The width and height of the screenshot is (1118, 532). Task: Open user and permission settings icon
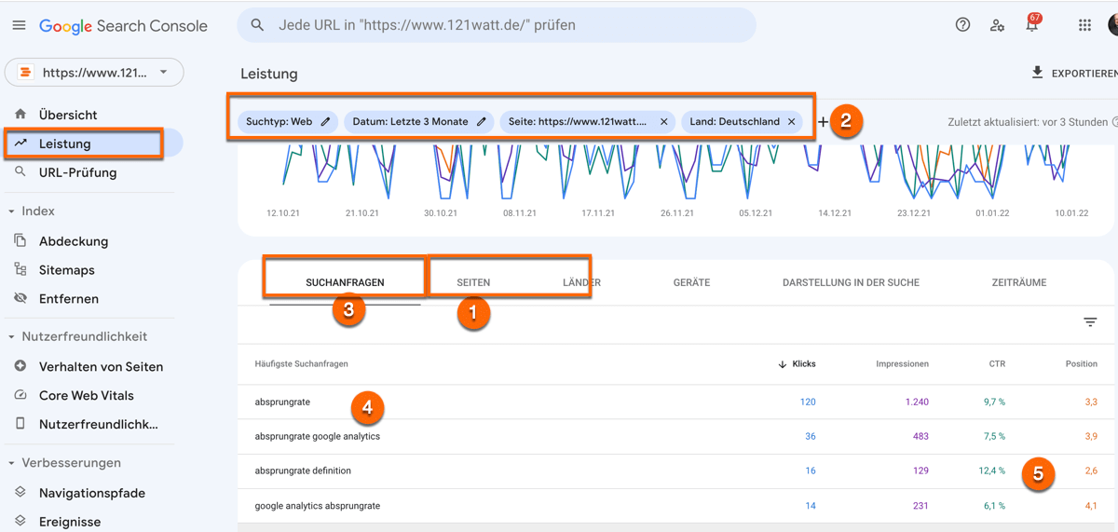(x=997, y=25)
